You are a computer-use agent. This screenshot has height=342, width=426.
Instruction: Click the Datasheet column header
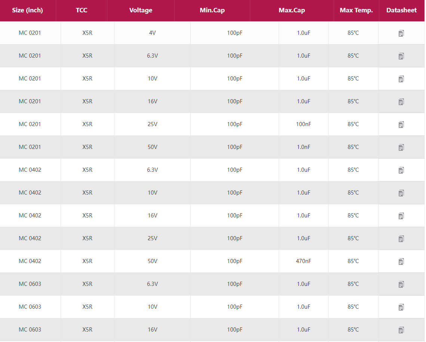point(401,10)
